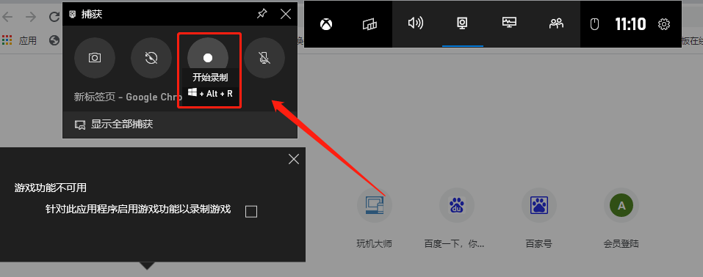Click the record last 30 seconds button
Screen dimensions: 703x277
(x=151, y=58)
